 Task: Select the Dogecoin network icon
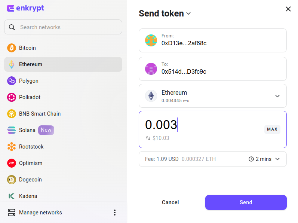[x=12, y=180]
